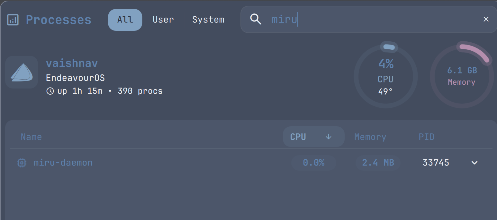
Task: Expand the miru-daemon row chevron
Action: pyautogui.click(x=474, y=163)
